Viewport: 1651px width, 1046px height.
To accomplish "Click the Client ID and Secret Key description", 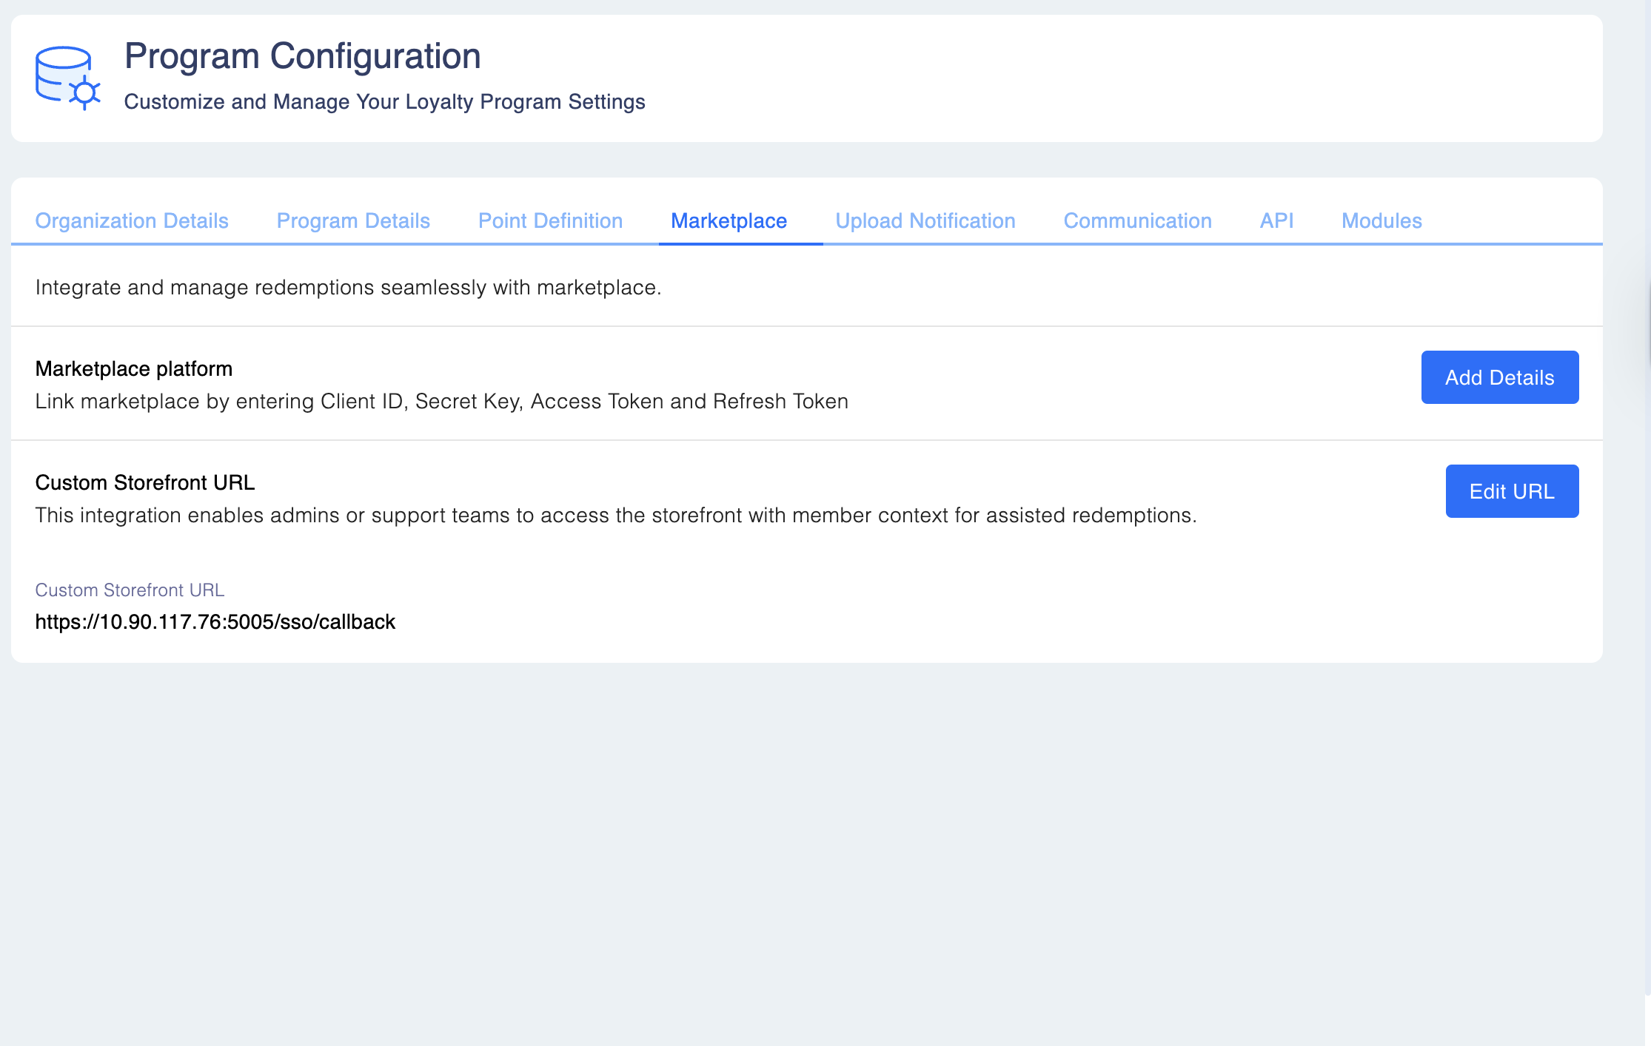I will [441, 401].
